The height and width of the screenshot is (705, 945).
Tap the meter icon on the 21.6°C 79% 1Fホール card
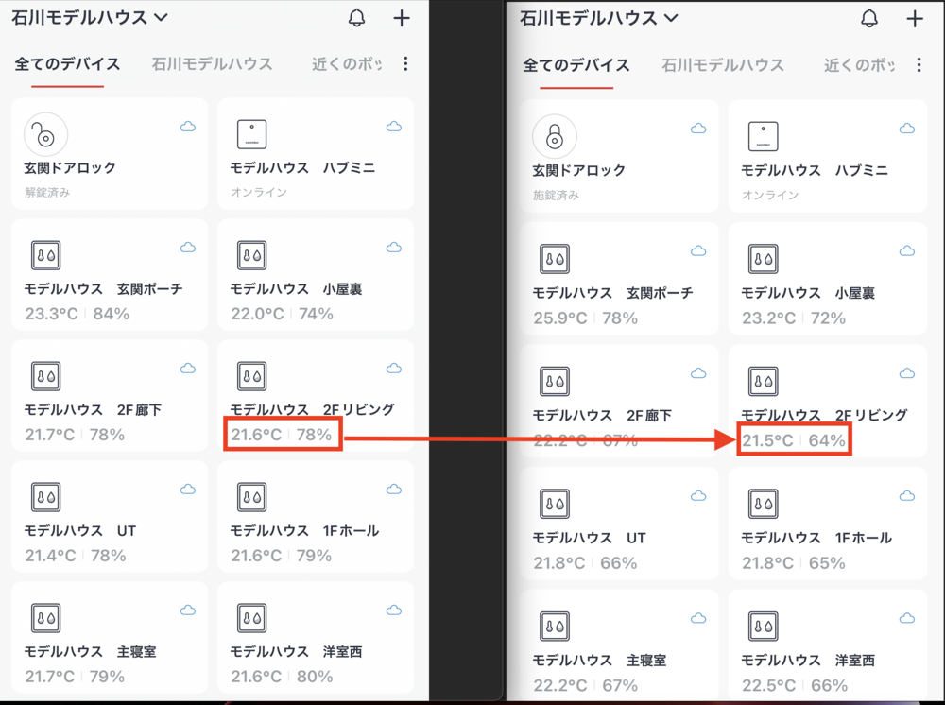pos(252,497)
